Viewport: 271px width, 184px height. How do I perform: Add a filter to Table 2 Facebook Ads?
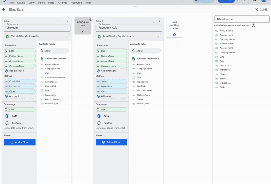(x=111, y=142)
